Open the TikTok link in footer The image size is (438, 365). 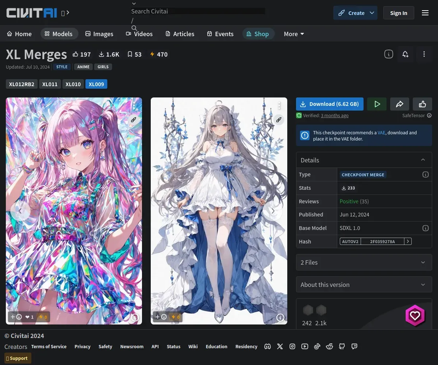coord(317,346)
